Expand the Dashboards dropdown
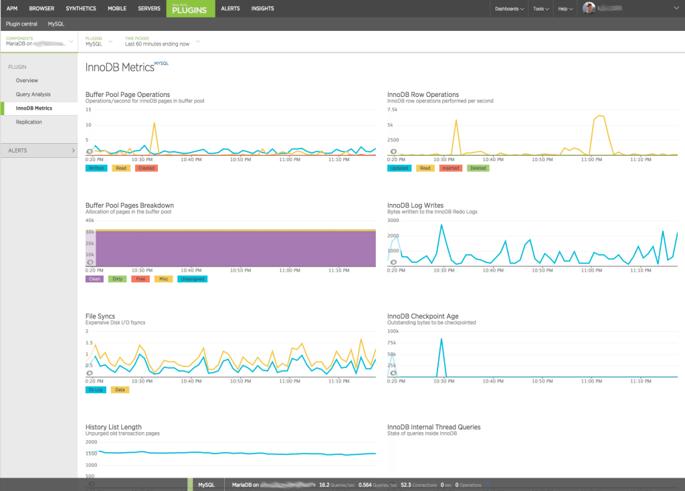This screenshot has width=685, height=491. coord(509,9)
